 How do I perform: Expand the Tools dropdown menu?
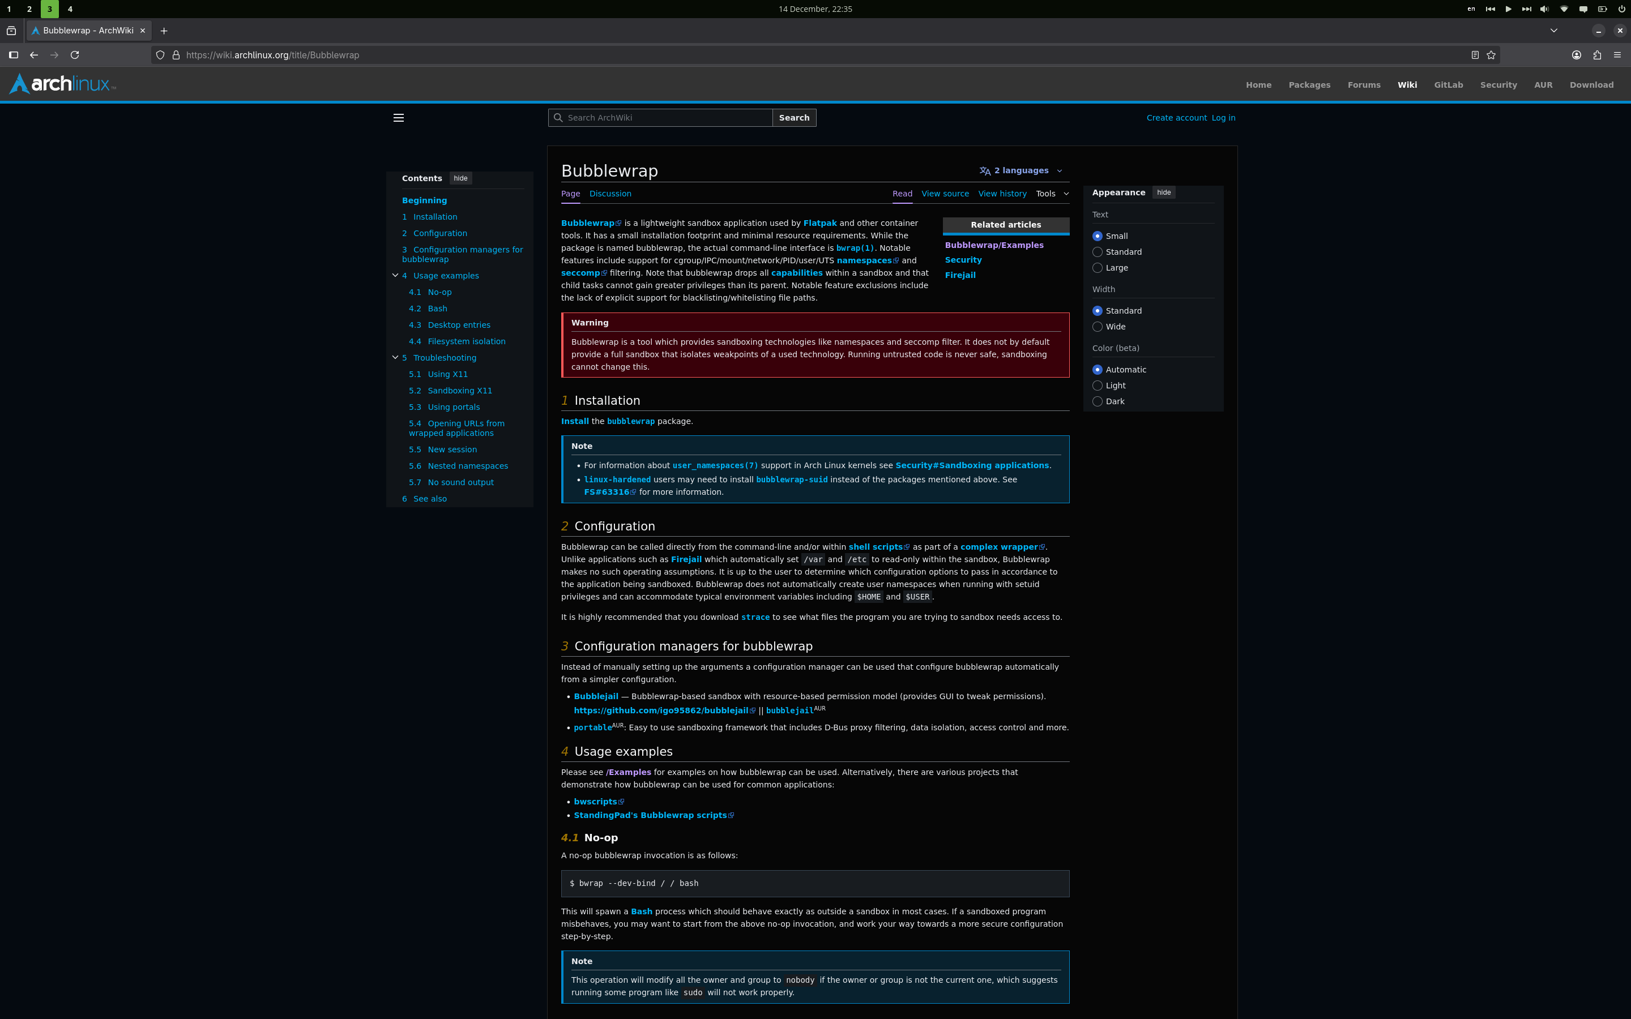1052,194
